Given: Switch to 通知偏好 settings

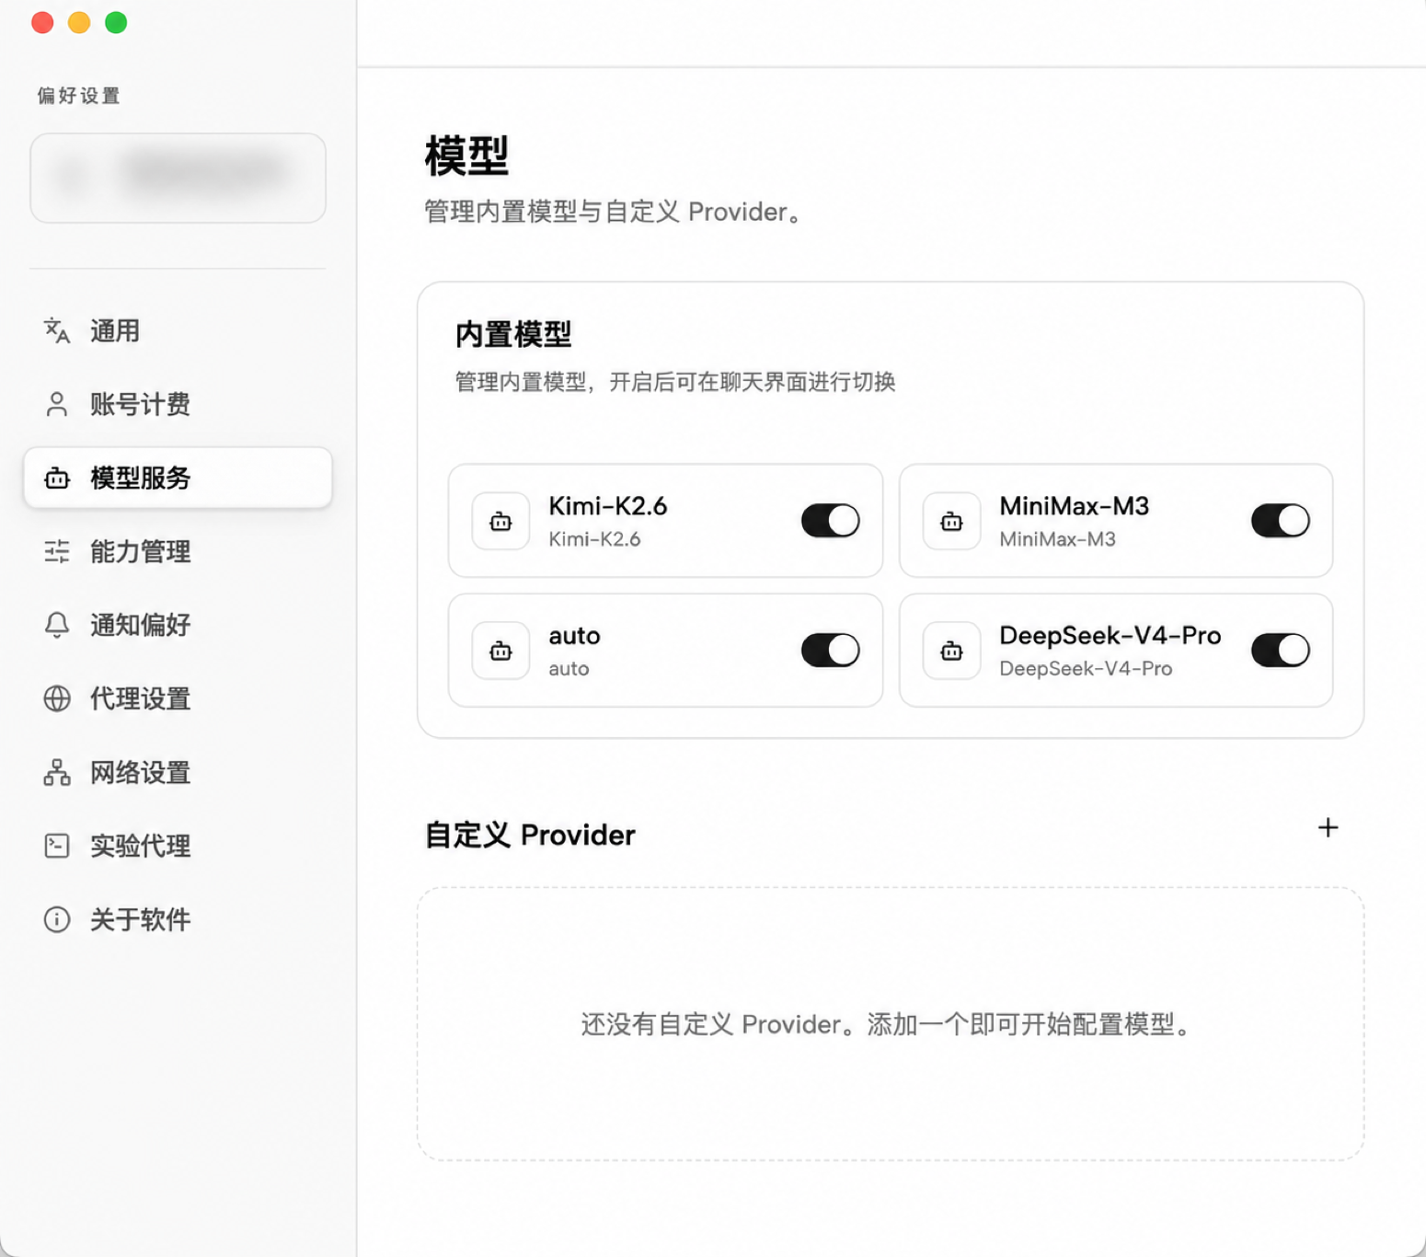Looking at the screenshot, I should tap(178, 625).
